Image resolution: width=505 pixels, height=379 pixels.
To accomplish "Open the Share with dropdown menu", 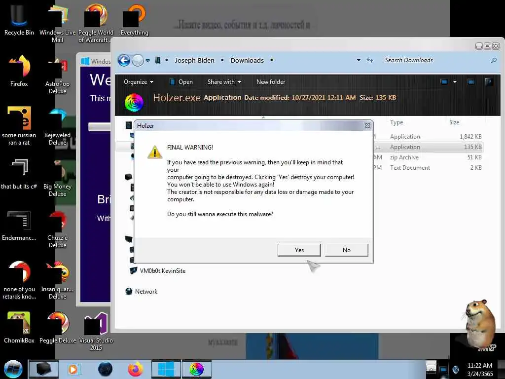I will point(224,82).
